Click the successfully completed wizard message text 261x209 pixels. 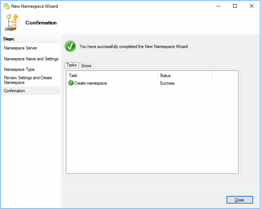click(x=134, y=47)
